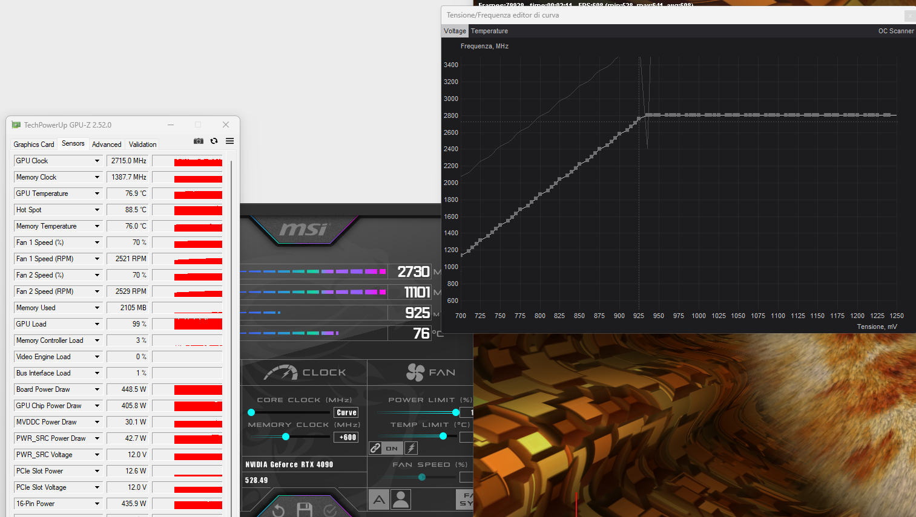This screenshot has width=916, height=517.
Task: Click the temp limit slider handle
Action: (x=443, y=436)
